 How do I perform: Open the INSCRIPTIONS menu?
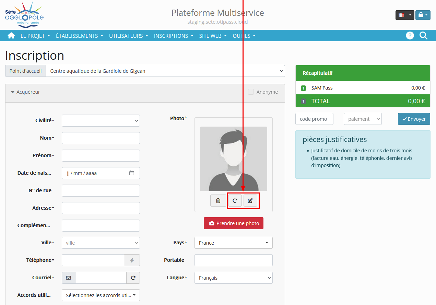click(173, 36)
